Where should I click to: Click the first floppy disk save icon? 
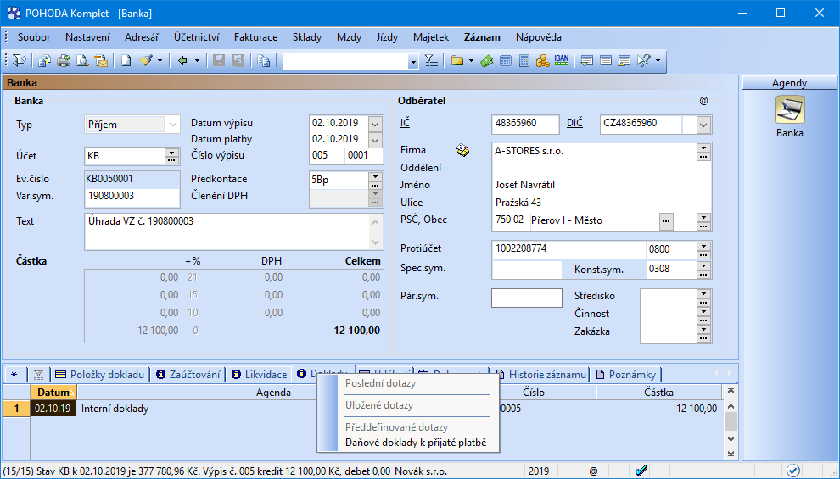219,60
